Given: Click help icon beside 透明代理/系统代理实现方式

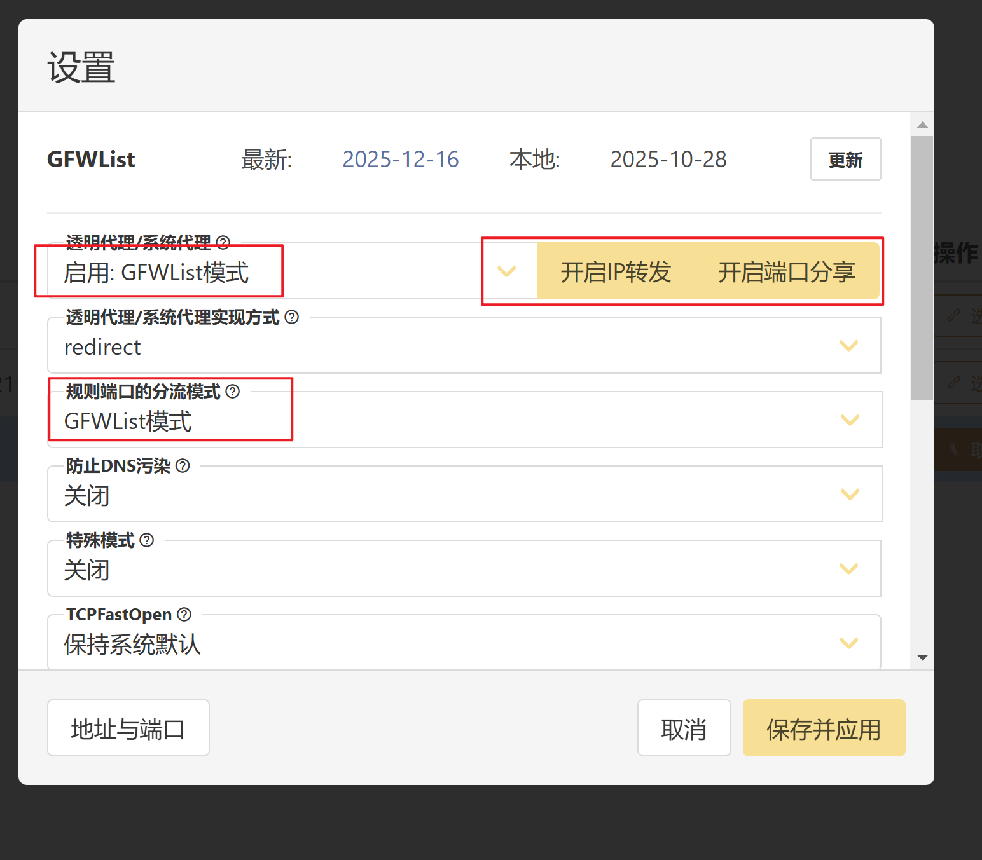Looking at the screenshot, I should (x=292, y=317).
